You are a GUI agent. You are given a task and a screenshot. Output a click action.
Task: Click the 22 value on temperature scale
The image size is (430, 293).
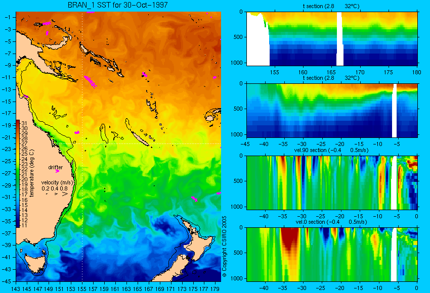coord(24,169)
